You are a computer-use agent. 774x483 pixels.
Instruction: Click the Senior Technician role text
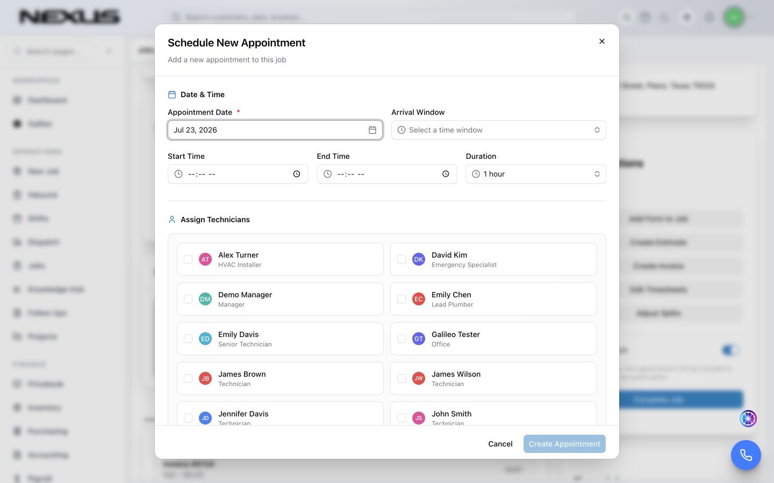[245, 345]
